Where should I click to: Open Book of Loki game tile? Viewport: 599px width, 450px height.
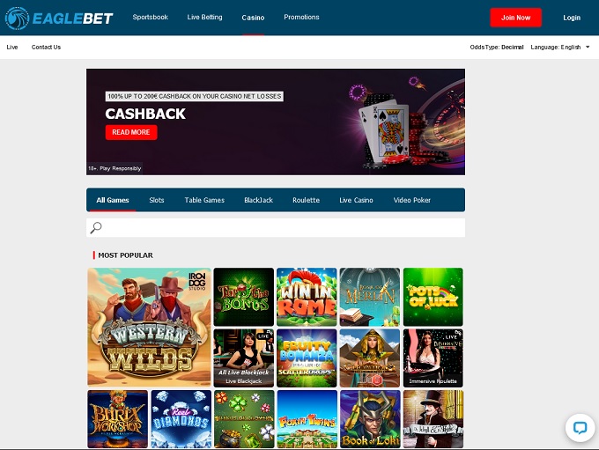tap(370, 418)
